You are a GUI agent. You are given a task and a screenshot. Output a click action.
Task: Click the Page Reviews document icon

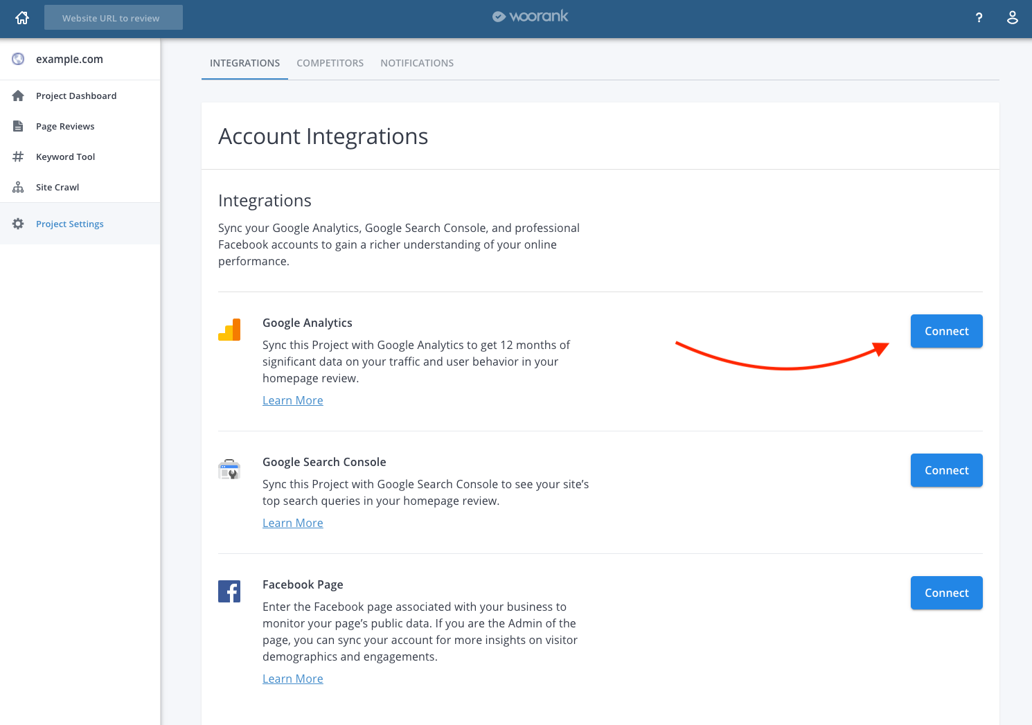tap(18, 126)
